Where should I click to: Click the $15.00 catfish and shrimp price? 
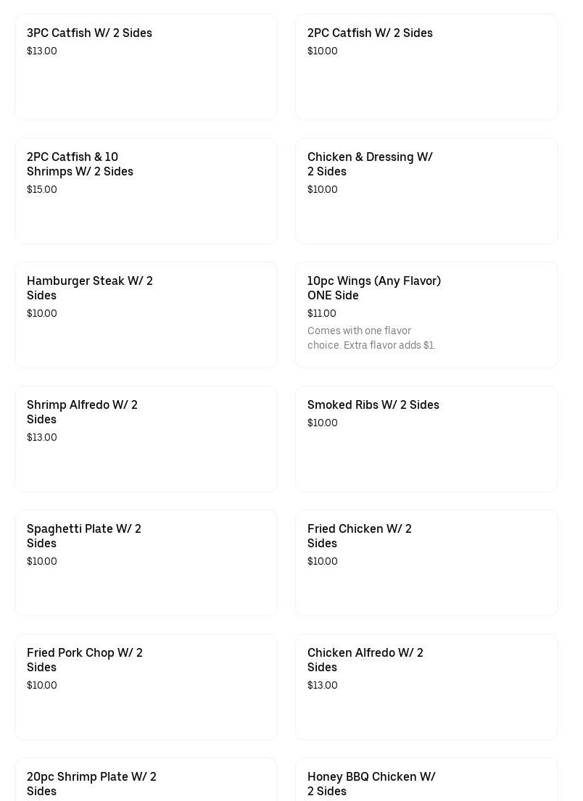pos(42,190)
